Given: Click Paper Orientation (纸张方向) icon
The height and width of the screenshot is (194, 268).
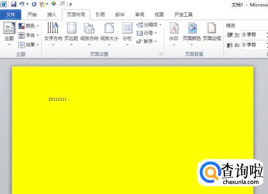Looking at the screenshot, I should (89, 30).
